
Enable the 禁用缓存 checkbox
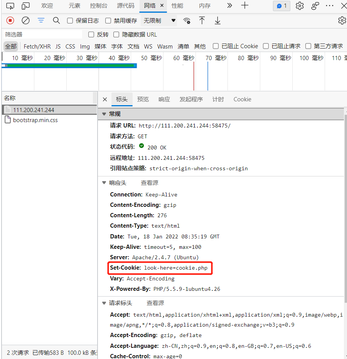(x=108, y=21)
